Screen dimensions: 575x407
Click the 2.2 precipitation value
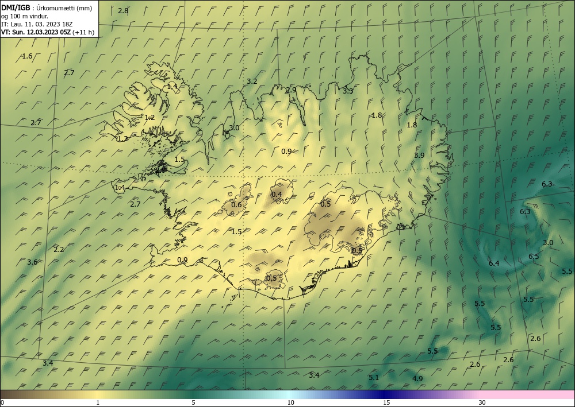click(59, 250)
